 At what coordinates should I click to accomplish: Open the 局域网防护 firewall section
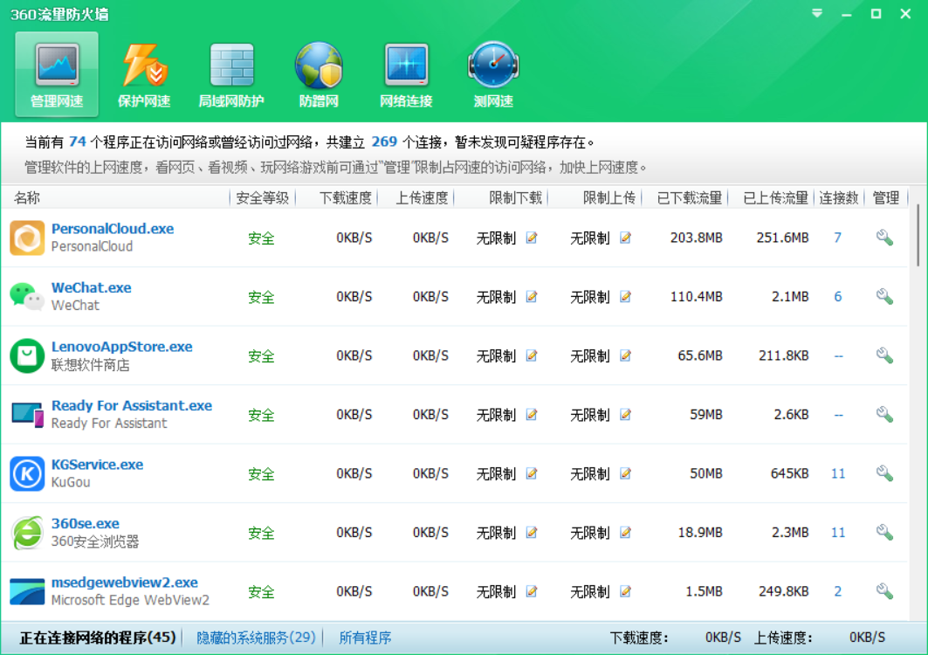[x=231, y=74]
